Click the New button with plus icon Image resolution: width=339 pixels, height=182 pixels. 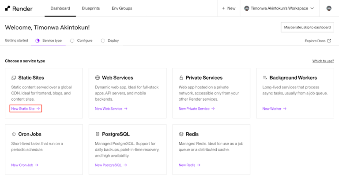pyautogui.click(x=229, y=8)
